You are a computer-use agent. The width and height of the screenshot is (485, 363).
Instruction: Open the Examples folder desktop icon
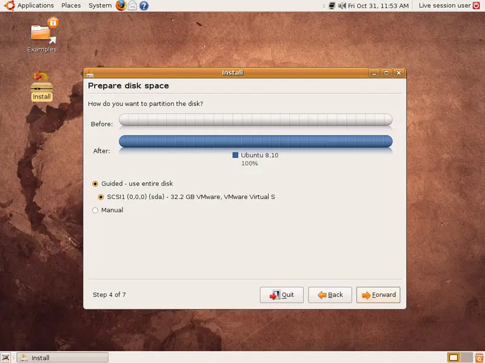pos(42,34)
